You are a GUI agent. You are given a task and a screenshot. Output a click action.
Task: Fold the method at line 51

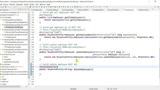click(34, 49)
